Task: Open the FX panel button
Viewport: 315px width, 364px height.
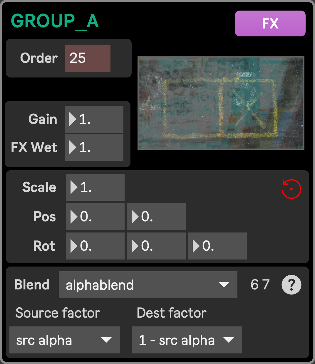Action: [x=270, y=23]
